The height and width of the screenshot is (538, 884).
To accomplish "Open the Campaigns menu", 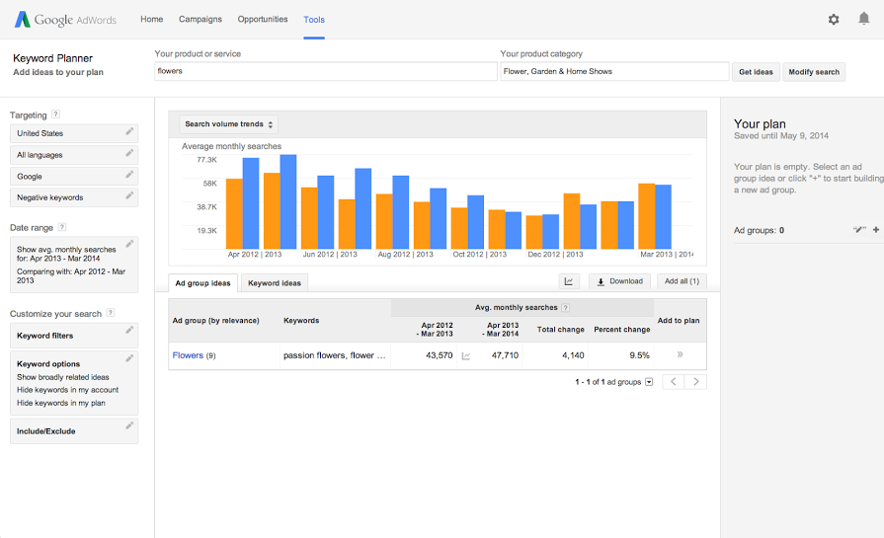I will coord(201,20).
